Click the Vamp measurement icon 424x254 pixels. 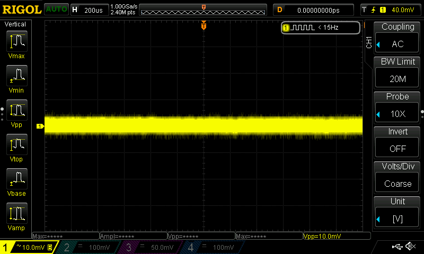(x=17, y=216)
